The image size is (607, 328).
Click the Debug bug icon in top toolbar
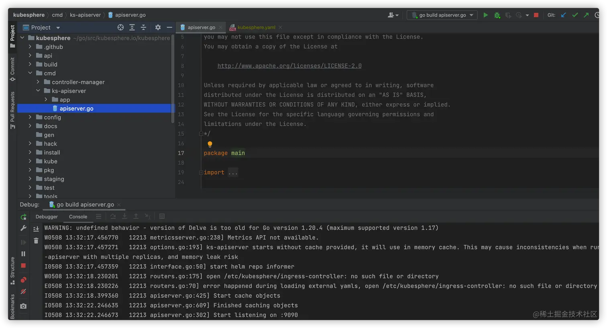point(497,15)
